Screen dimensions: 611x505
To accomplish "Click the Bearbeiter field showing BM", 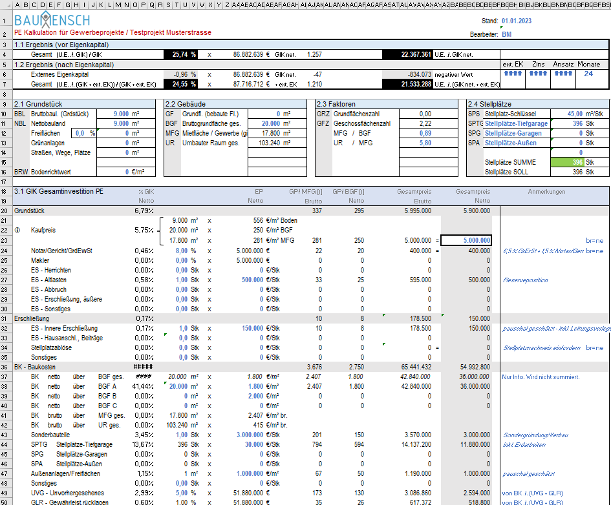I will click(506, 34).
